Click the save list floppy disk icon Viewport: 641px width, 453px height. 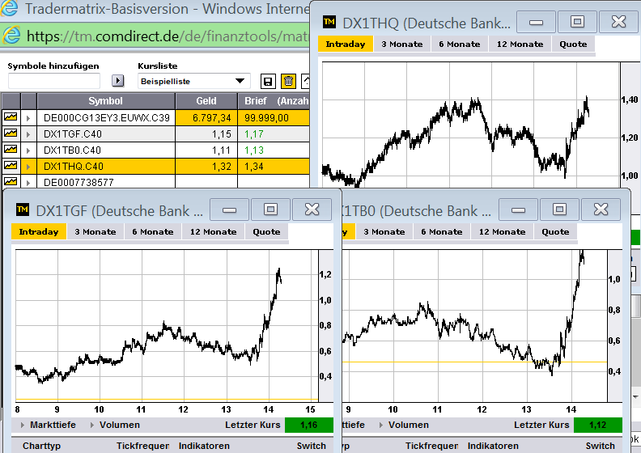coord(268,81)
